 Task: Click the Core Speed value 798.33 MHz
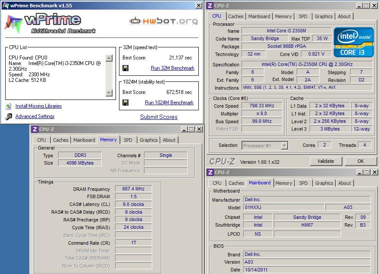click(262, 106)
